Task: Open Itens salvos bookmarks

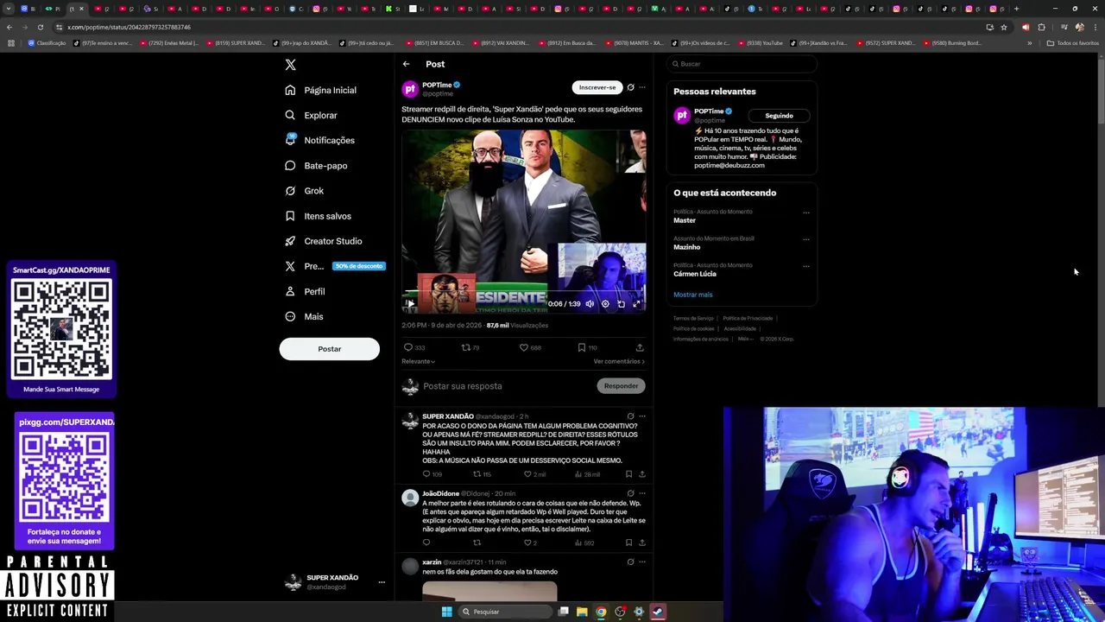Action: 318,216
